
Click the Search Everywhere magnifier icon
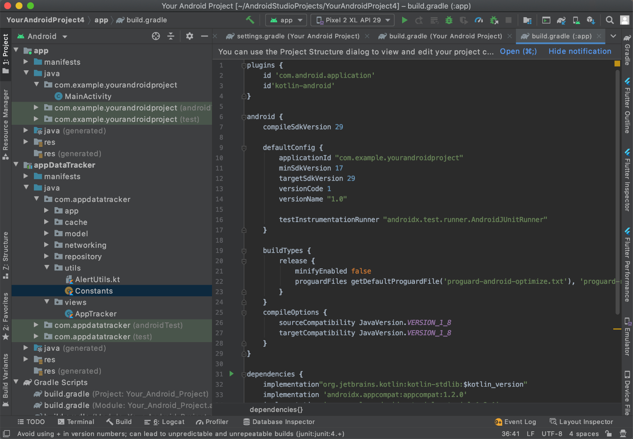(609, 20)
